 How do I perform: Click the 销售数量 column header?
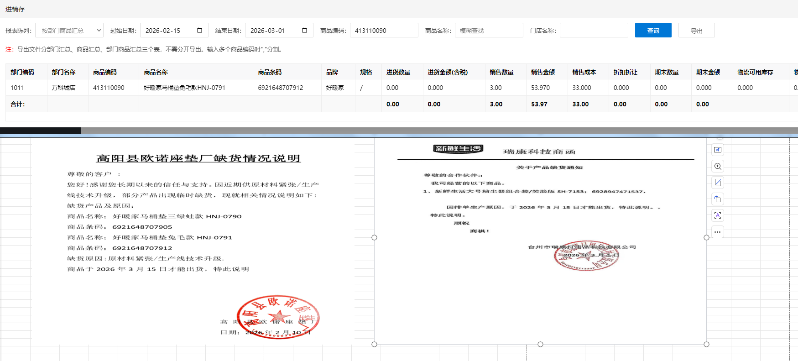[x=501, y=72]
